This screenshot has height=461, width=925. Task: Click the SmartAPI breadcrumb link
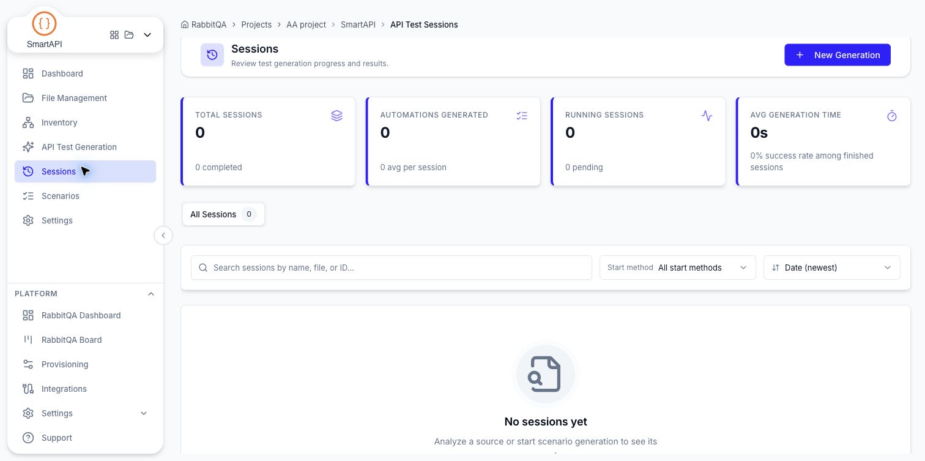[358, 24]
